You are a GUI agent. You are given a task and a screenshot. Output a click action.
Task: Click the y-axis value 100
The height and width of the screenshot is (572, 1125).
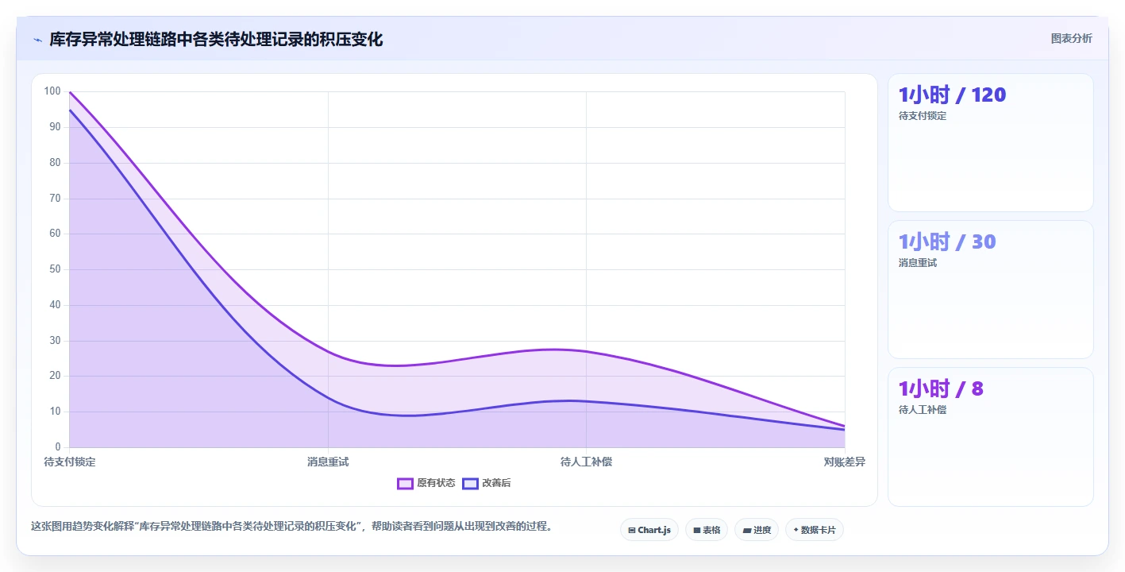[52, 91]
